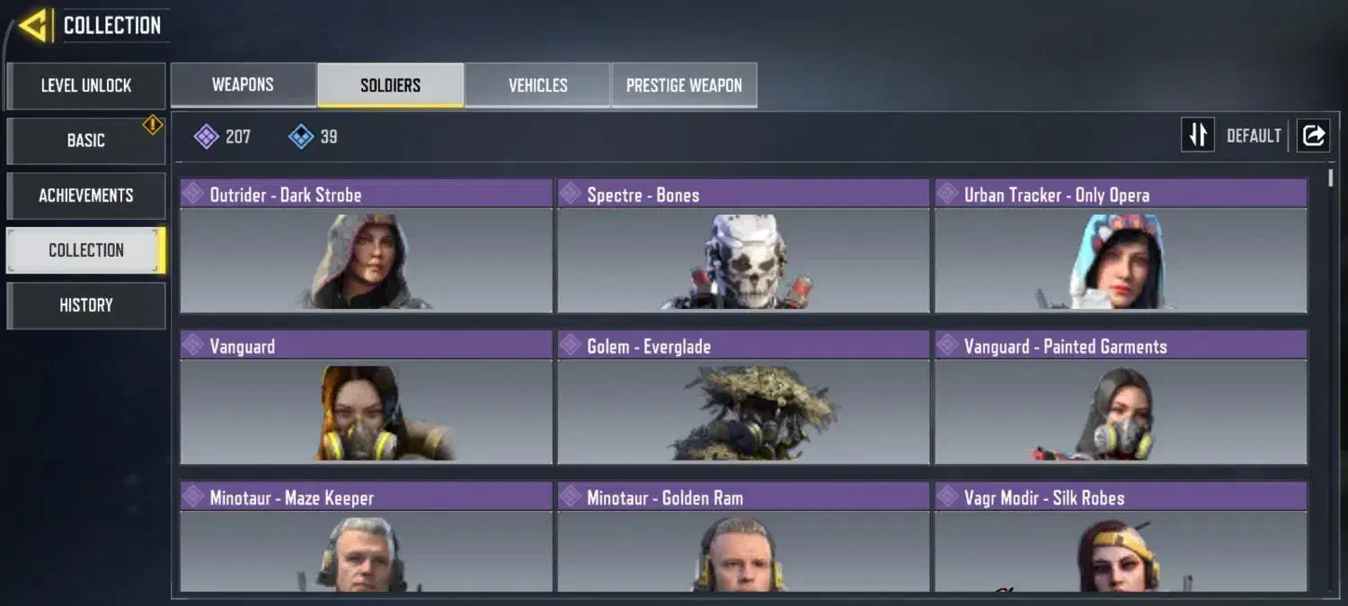Click the warning badge on Basic
1348x606 pixels.
[x=153, y=125]
